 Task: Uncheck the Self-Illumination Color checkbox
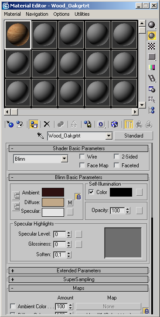tap(91, 192)
